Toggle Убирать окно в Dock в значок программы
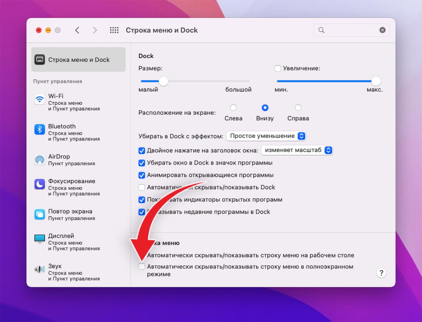The height and width of the screenshot is (322, 422). 142,163
